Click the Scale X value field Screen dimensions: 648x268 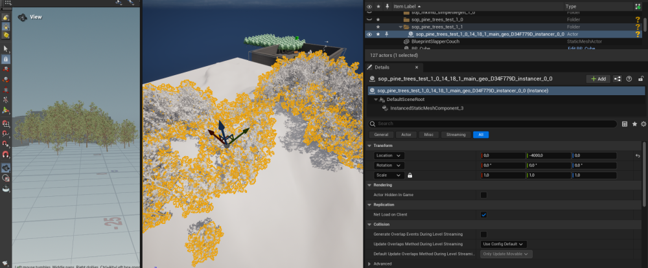tap(503, 175)
